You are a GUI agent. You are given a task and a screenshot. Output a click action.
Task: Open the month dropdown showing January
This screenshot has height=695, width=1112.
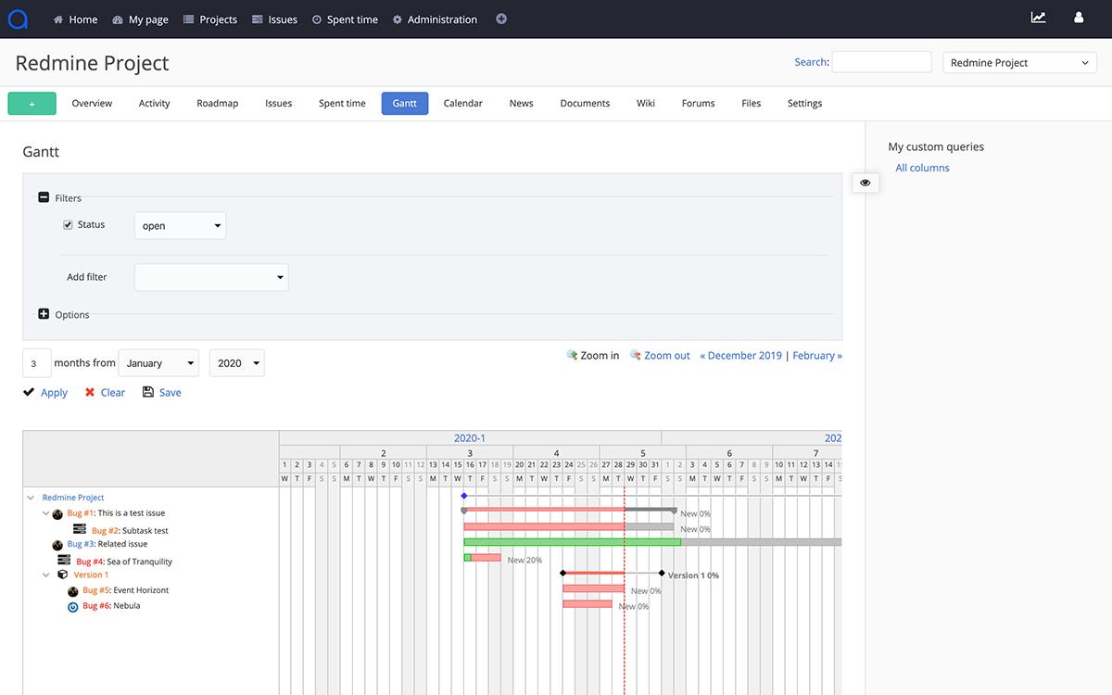click(158, 363)
